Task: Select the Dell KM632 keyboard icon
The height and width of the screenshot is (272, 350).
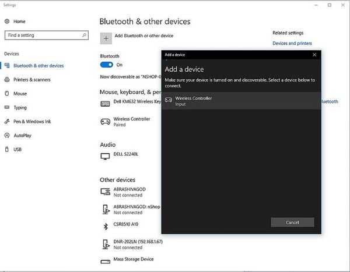Action: point(105,104)
